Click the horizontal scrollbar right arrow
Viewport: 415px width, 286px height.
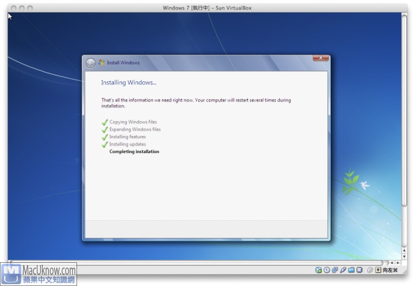click(x=398, y=263)
